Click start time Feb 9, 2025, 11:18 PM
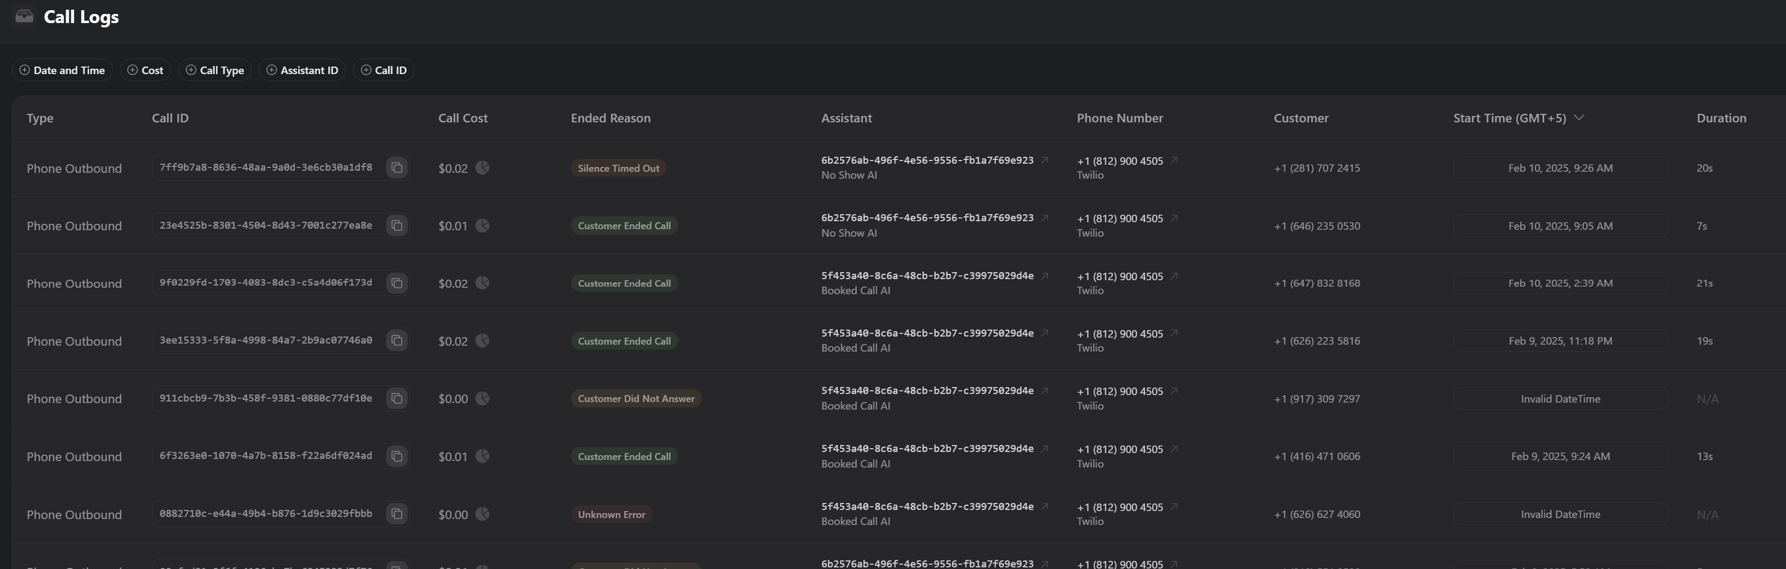This screenshot has width=1786, height=569. click(1560, 341)
